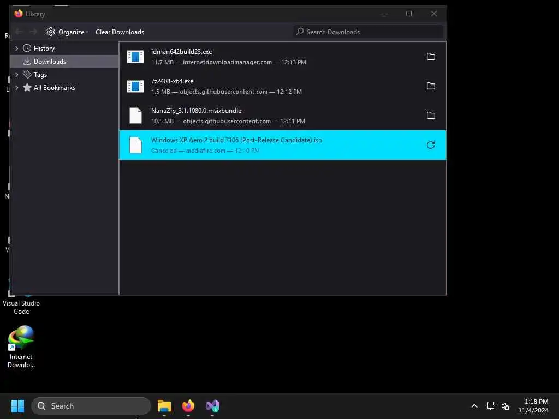
Task: Select All Bookmarks in the sidebar
Action: coord(64,88)
